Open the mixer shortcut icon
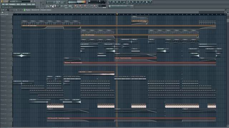 [x=124, y=2]
